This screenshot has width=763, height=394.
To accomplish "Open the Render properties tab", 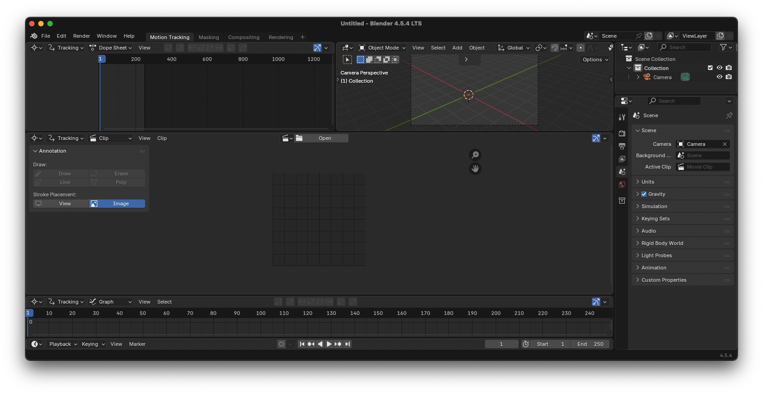I will (x=622, y=134).
